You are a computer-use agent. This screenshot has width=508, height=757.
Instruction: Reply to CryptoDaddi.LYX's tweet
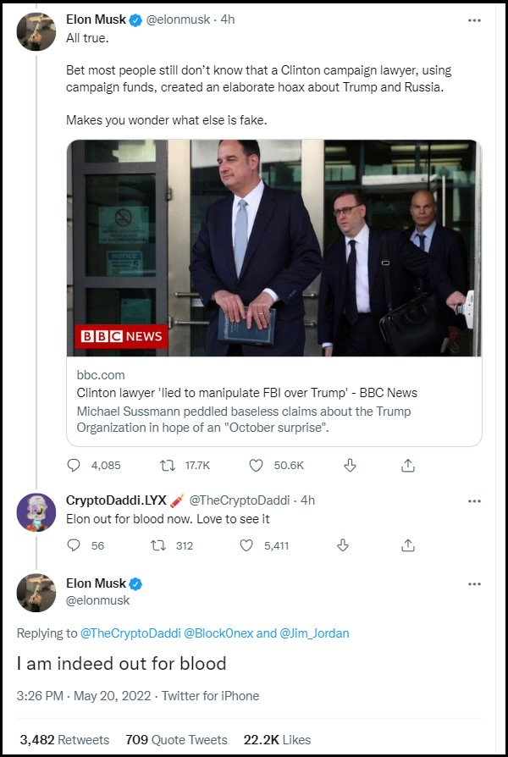click(x=74, y=545)
